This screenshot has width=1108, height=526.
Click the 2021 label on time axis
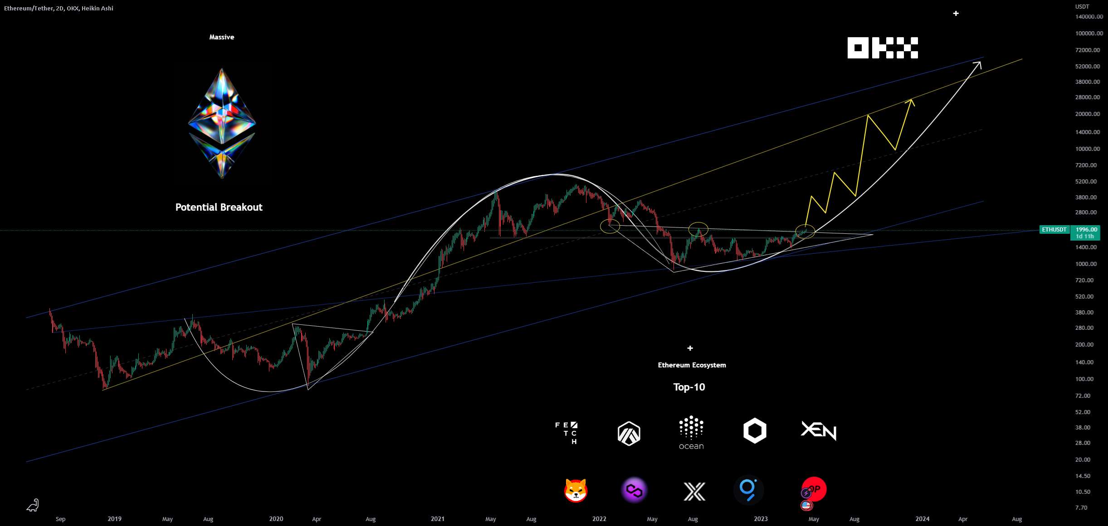pyautogui.click(x=438, y=519)
